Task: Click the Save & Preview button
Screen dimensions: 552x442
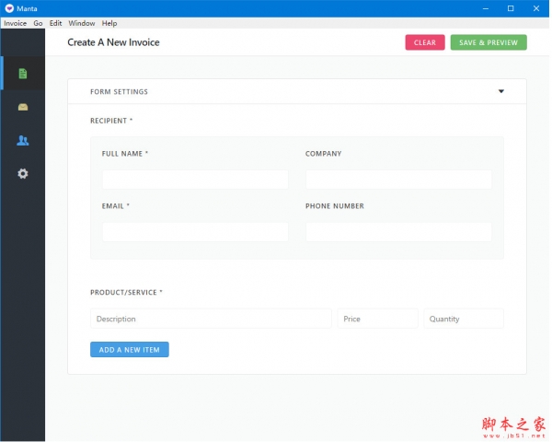Action: click(488, 42)
